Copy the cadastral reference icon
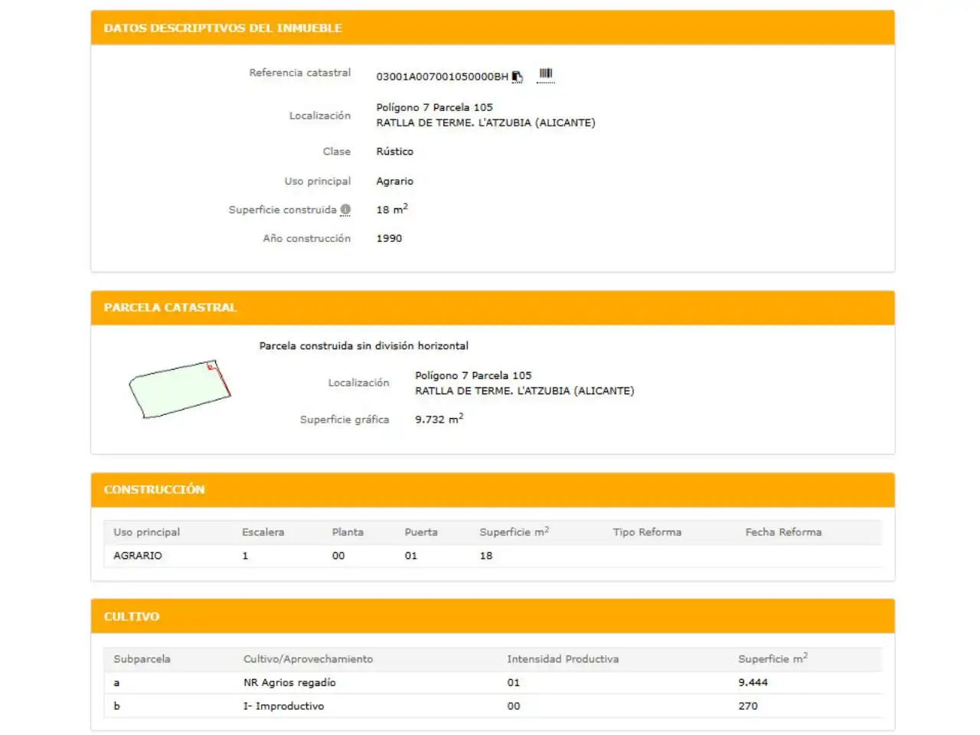Viewport: 980px width, 735px height. (518, 77)
